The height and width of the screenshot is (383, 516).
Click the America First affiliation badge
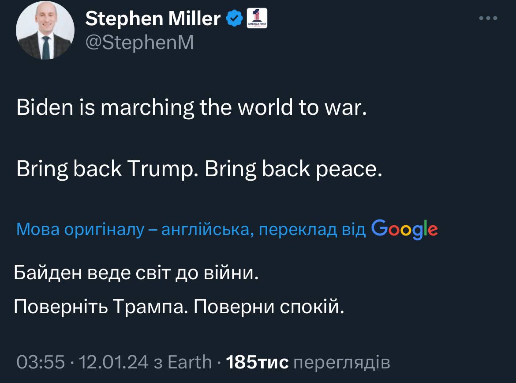tap(256, 19)
